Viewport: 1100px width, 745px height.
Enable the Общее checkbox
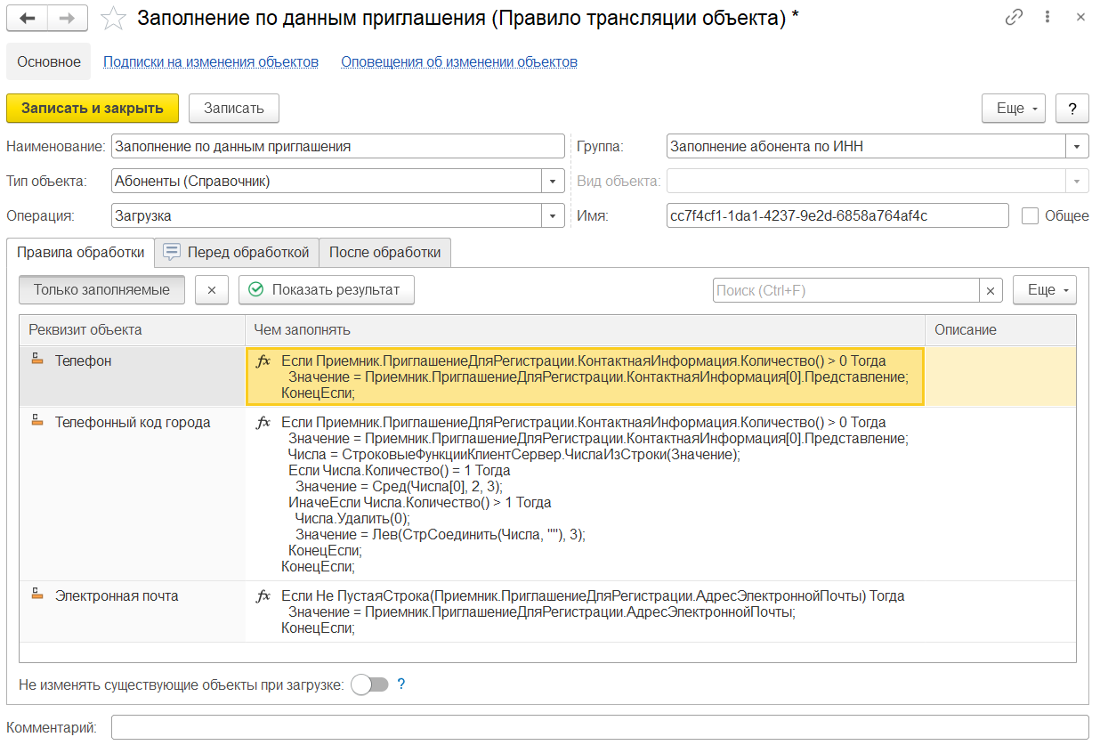pyautogui.click(x=1031, y=215)
